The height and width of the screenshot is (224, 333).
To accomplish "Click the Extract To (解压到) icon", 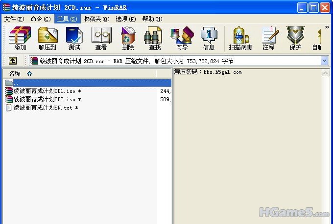I will tap(48, 39).
